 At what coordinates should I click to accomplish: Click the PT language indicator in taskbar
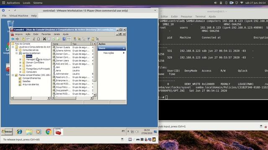123,131
